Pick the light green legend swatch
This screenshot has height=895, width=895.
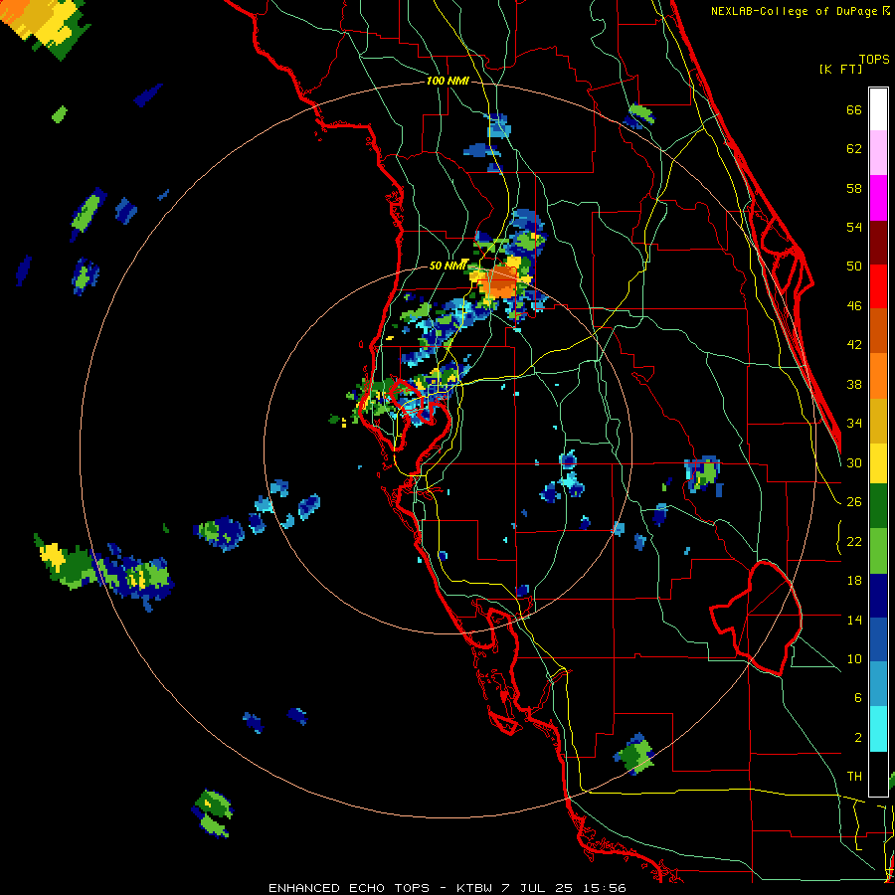878,551
